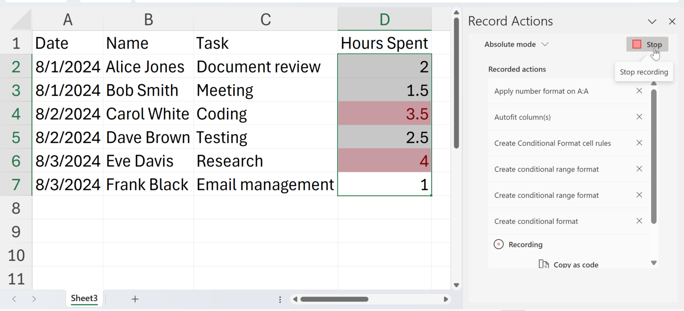Delete 'Apply number format on A:A' action
This screenshot has width=684, height=311.
point(639,91)
